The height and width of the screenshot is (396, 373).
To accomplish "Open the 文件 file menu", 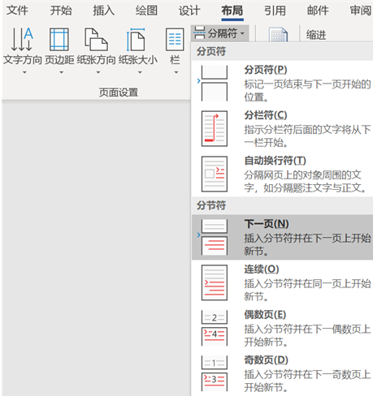I will click(x=17, y=11).
